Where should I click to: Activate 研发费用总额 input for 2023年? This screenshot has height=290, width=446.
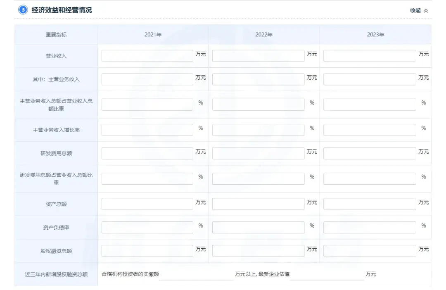370,153
